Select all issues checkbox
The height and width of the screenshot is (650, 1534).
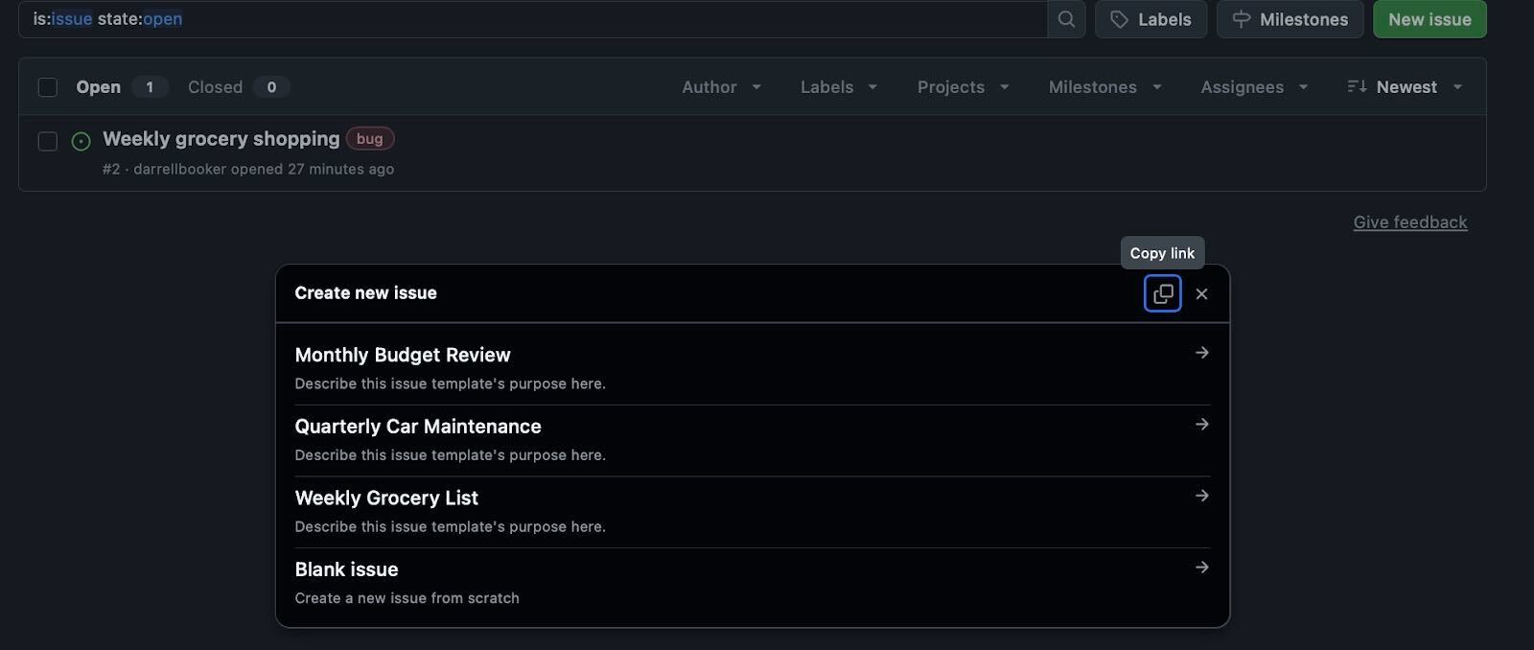pos(48,87)
